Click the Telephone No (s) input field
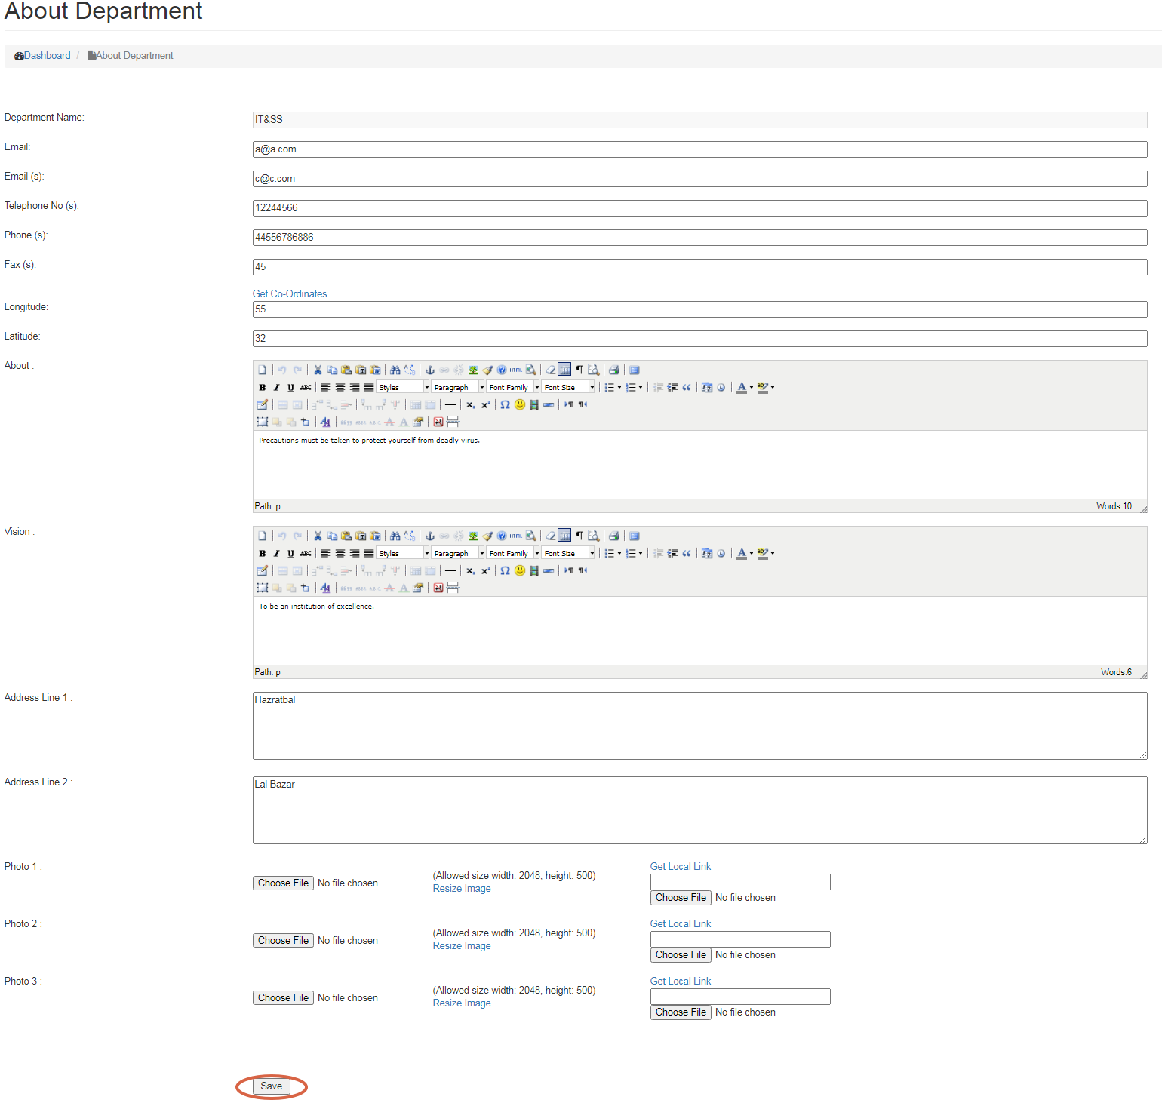This screenshot has height=1100, width=1162. pyautogui.click(x=699, y=208)
